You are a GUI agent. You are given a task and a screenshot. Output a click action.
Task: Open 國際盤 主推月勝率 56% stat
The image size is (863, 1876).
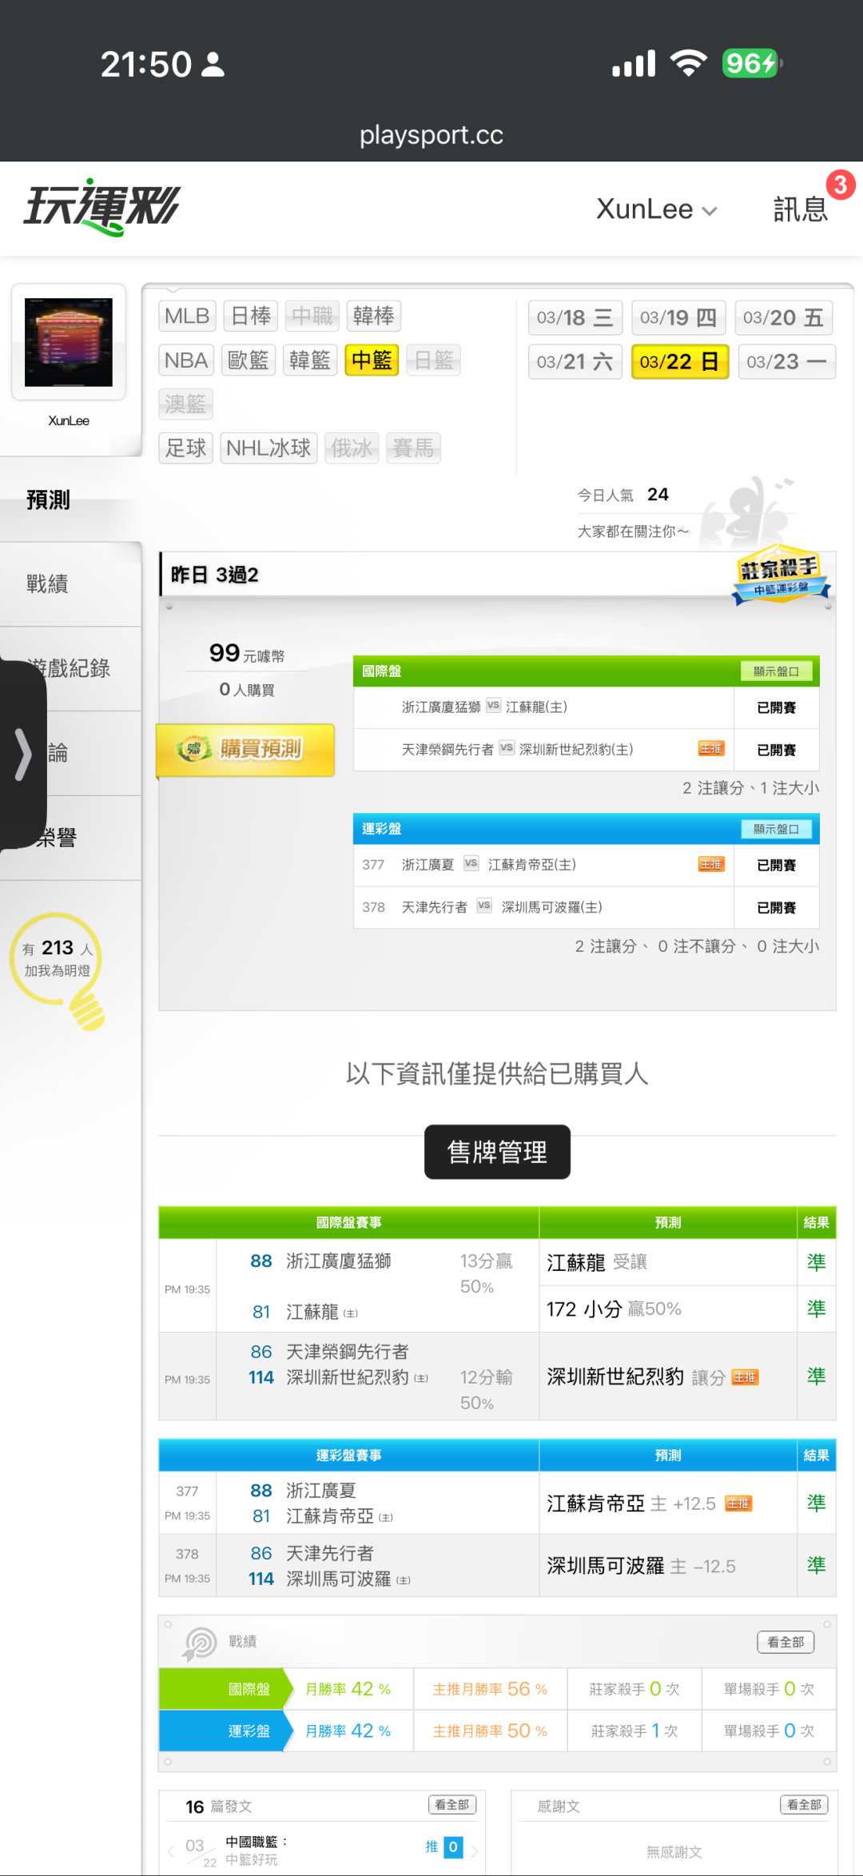pyautogui.click(x=490, y=1689)
